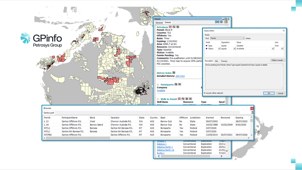Click the Available value cell in Query Editor
The height and width of the screenshot is (170, 302).
click(253, 49)
